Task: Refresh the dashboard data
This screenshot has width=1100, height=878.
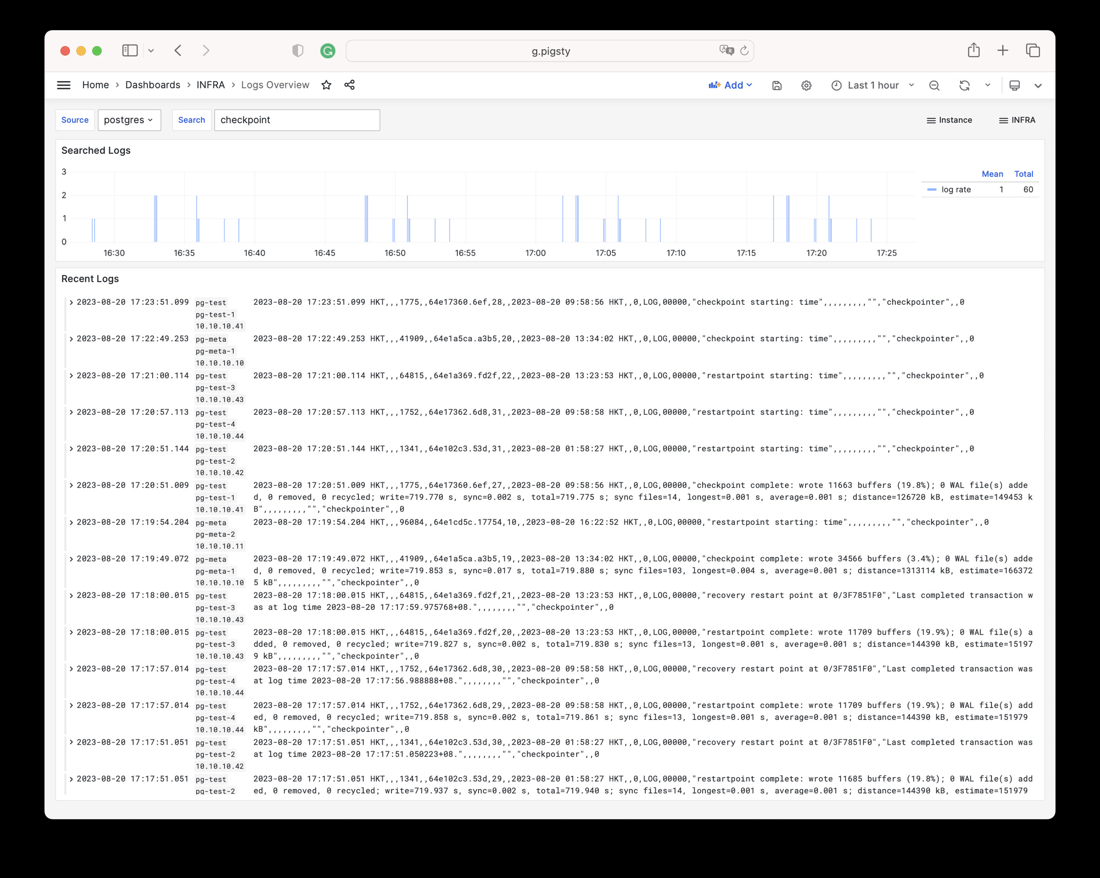Action: (x=965, y=85)
